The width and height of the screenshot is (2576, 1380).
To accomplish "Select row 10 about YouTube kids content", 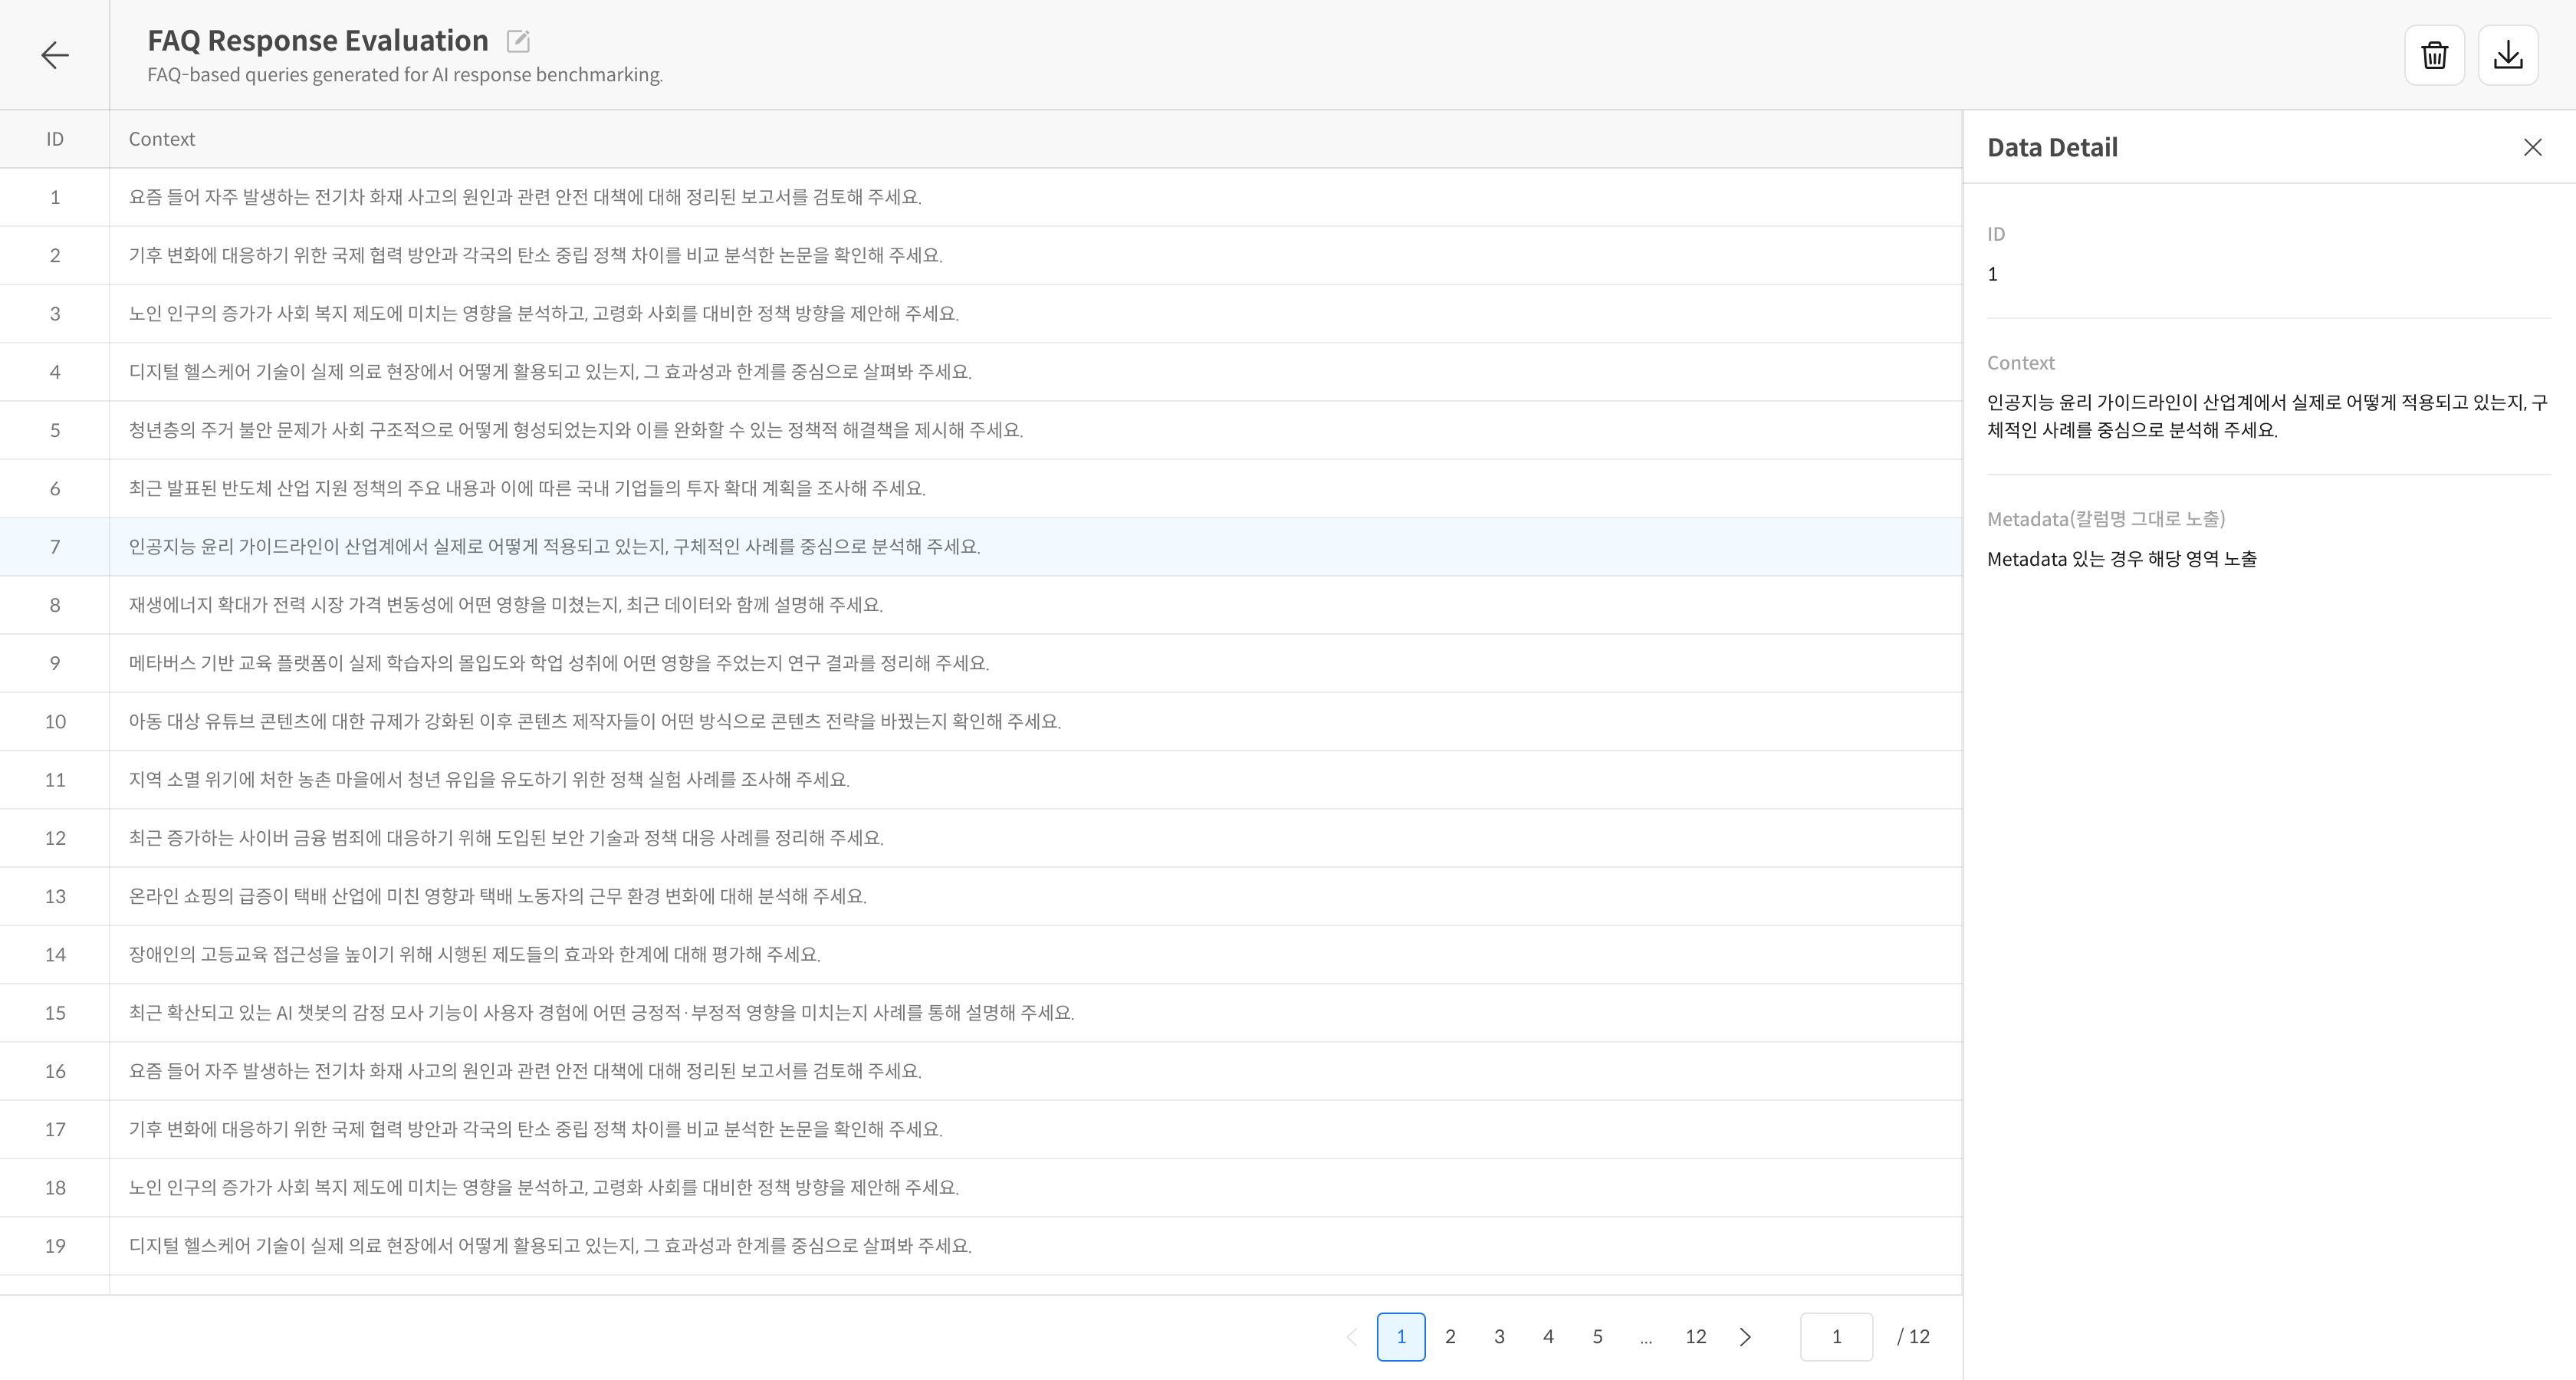I will pyautogui.click(x=594, y=722).
